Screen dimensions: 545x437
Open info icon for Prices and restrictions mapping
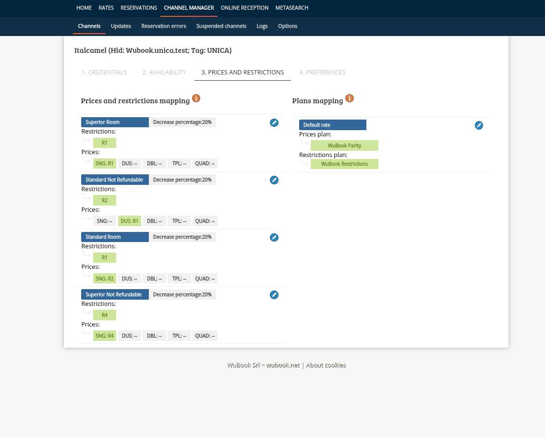coord(196,98)
